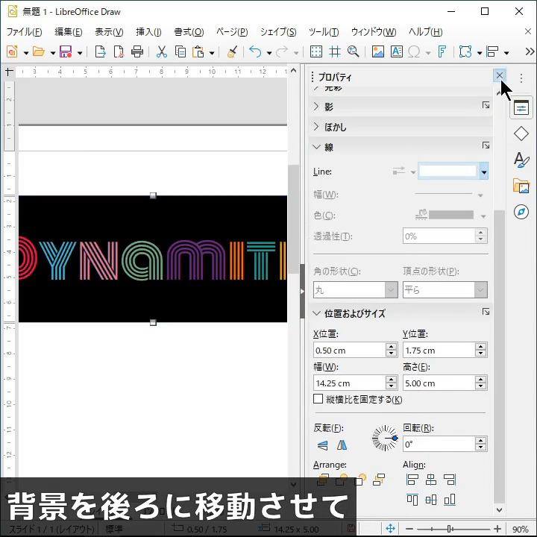Click the Export icon in toolbar
Screen dimensions: 537x537
(x=100, y=51)
